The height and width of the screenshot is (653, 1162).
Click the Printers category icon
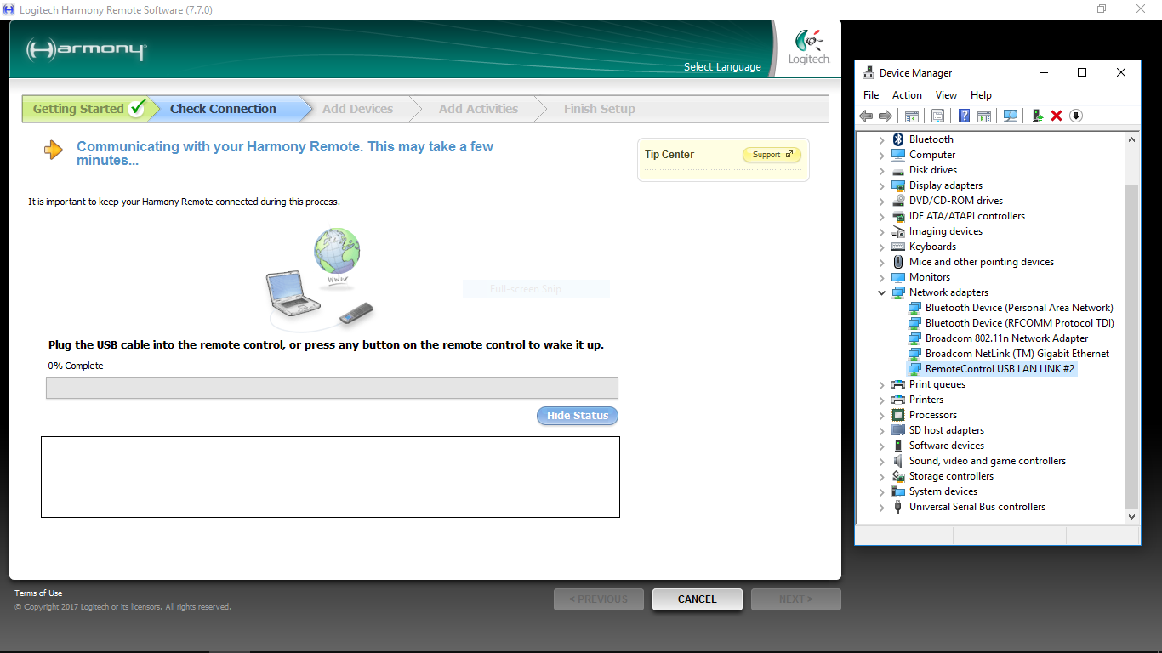[x=897, y=400]
